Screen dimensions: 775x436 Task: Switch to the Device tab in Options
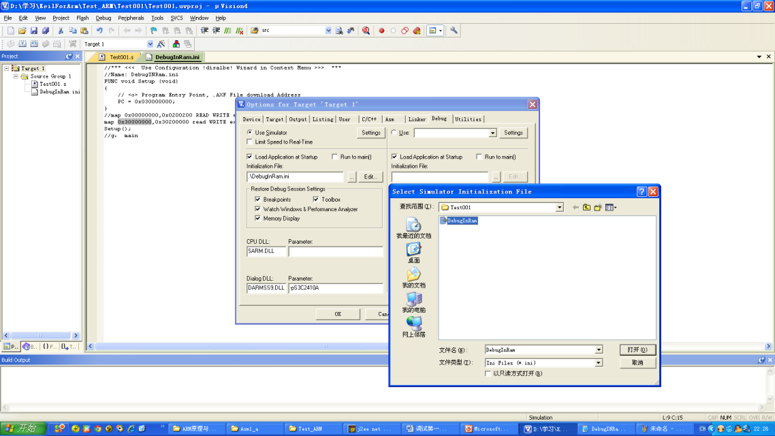coord(251,119)
